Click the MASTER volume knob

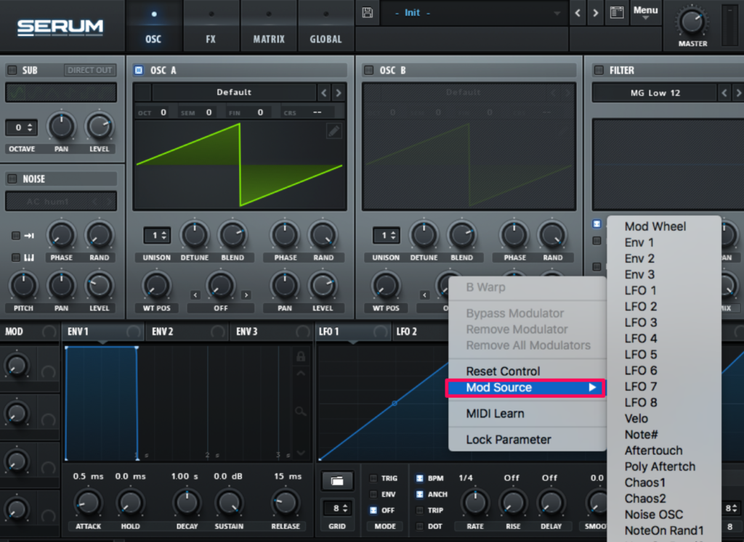(x=692, y=21)
